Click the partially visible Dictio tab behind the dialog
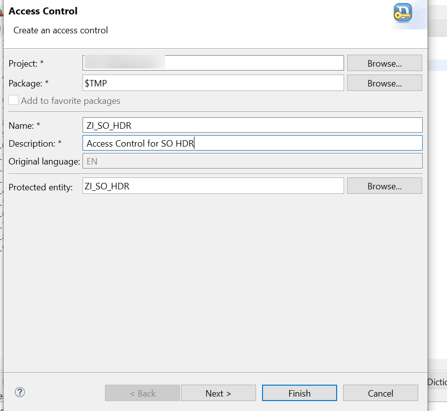The height and width of the screenshot is (411, 447). pos(437,382)
